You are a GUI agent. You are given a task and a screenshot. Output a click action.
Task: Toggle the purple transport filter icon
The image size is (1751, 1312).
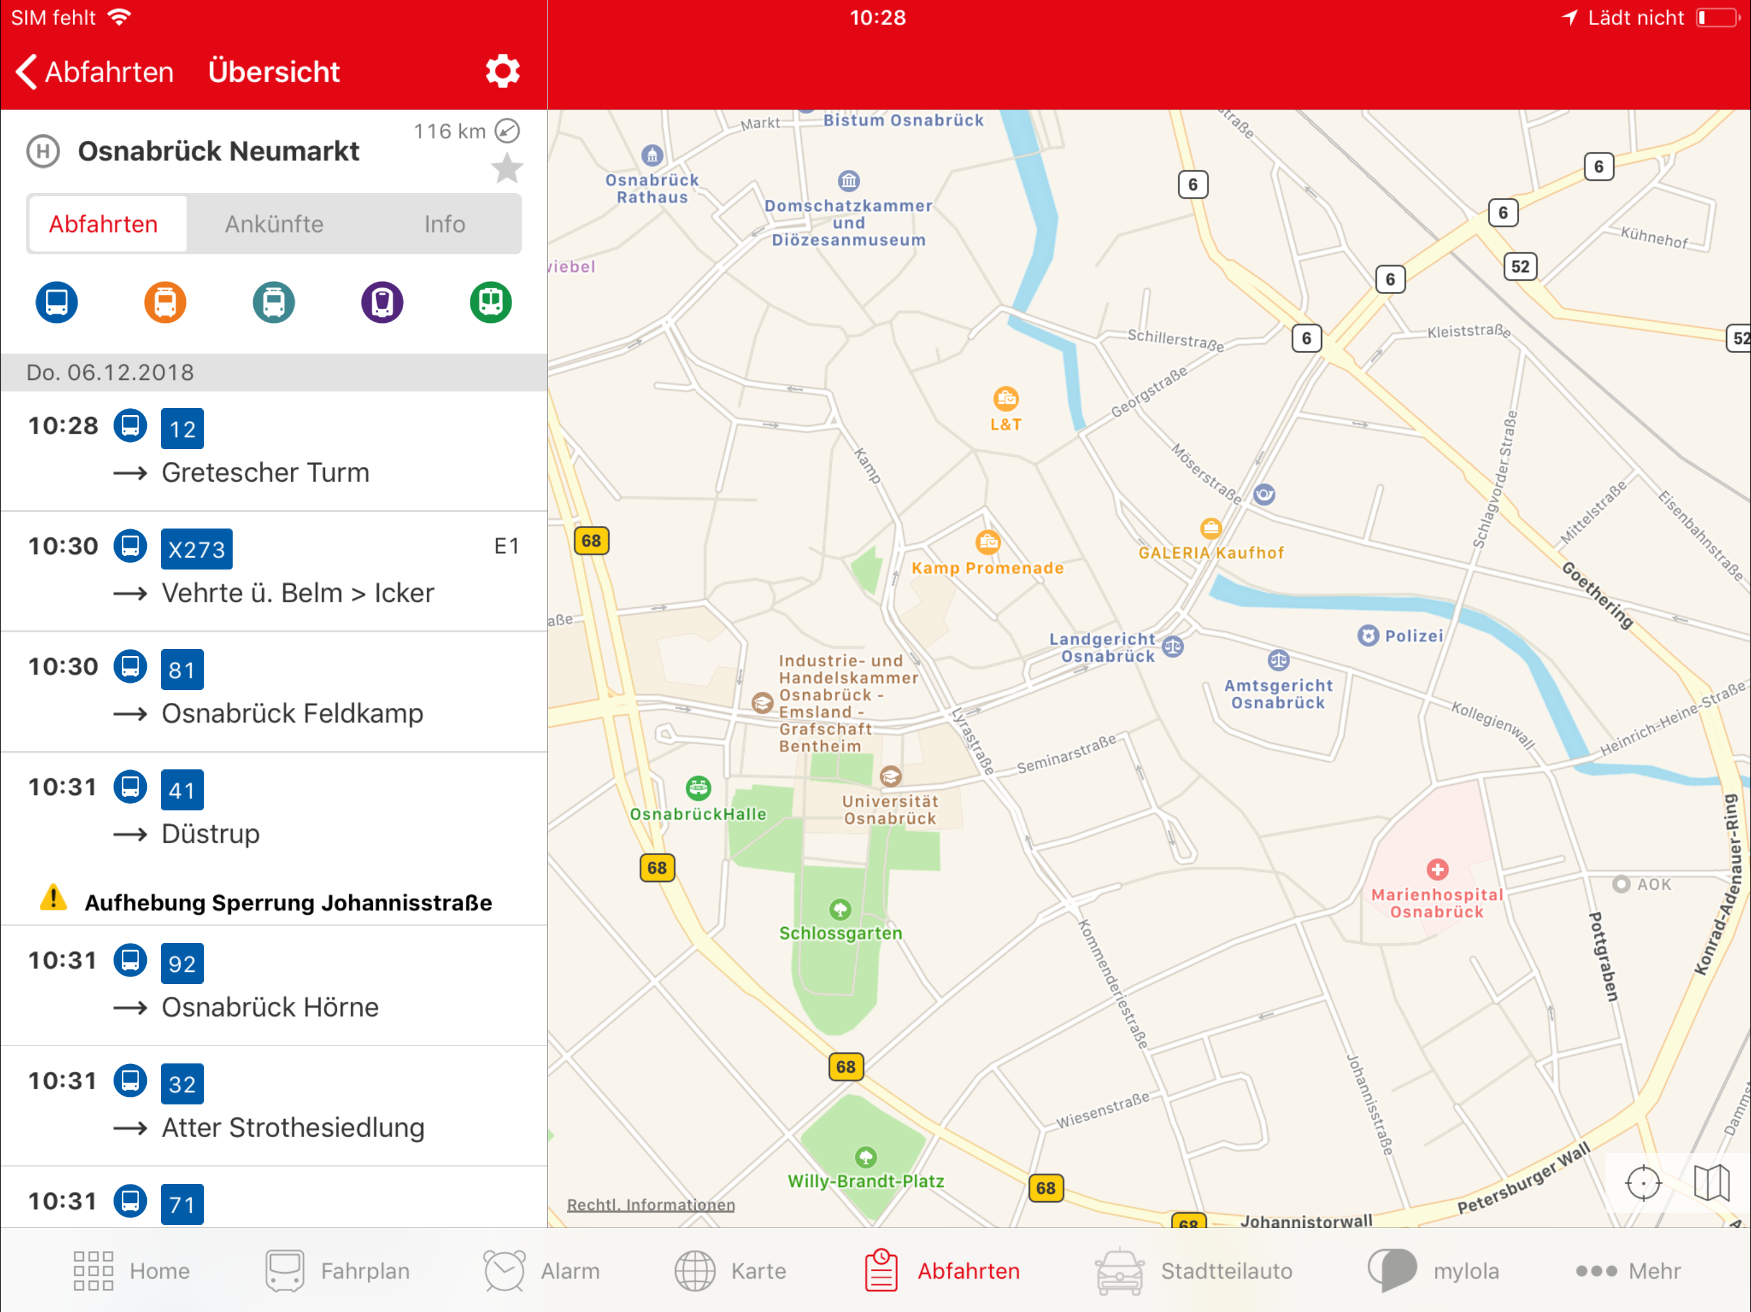[x=383, y=302]
